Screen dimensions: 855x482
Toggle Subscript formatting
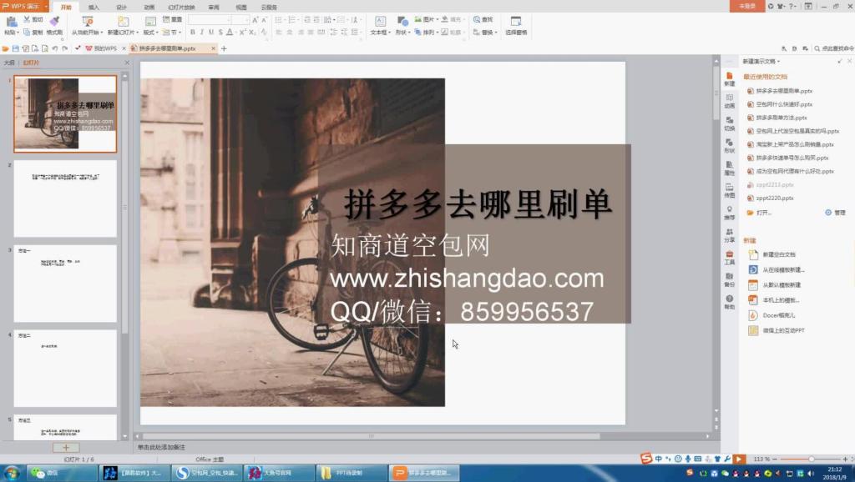[x=252, y=33]
